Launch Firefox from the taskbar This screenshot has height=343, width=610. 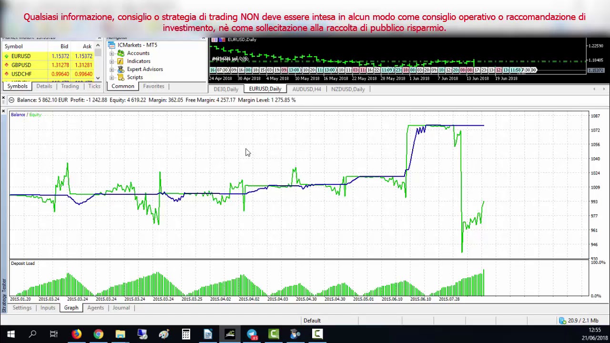coord(76,334)
